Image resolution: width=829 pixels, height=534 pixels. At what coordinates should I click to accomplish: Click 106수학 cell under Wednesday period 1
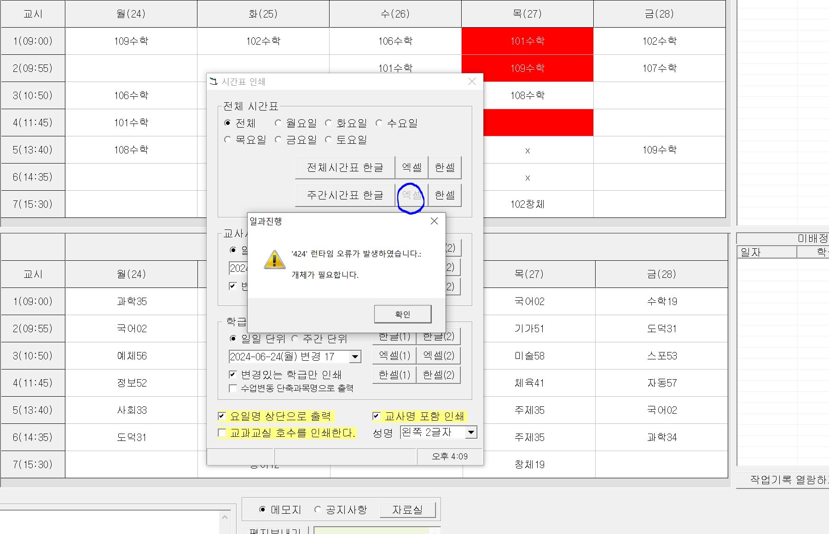[395, 41]
